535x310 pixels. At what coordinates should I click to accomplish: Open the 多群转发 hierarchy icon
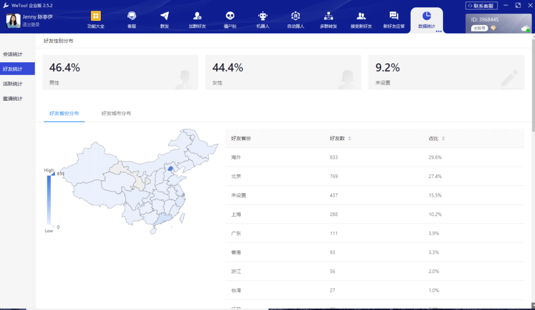(328, 16)
